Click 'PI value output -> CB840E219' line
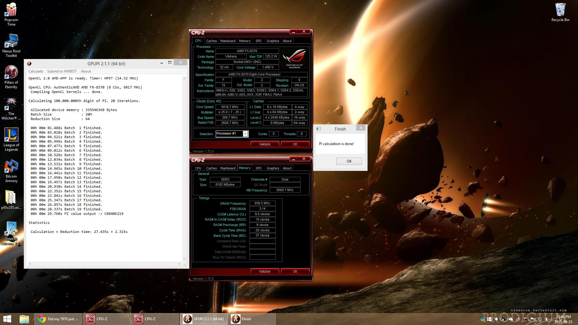Viewport: 578px width, 325px height. coord(77,214)
